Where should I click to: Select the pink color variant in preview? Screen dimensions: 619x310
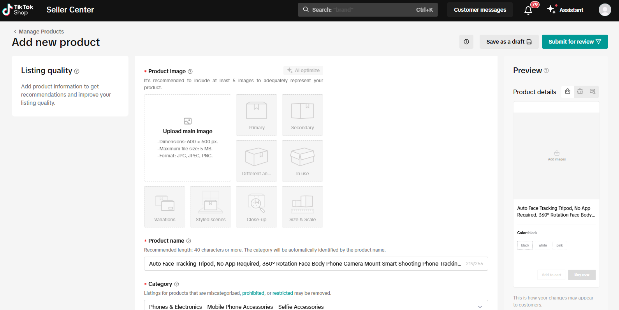559,245
